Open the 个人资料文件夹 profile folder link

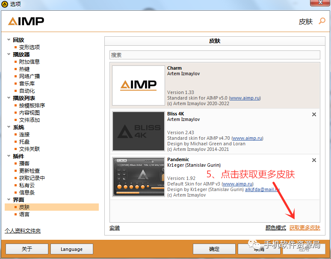tap(23, 231)
